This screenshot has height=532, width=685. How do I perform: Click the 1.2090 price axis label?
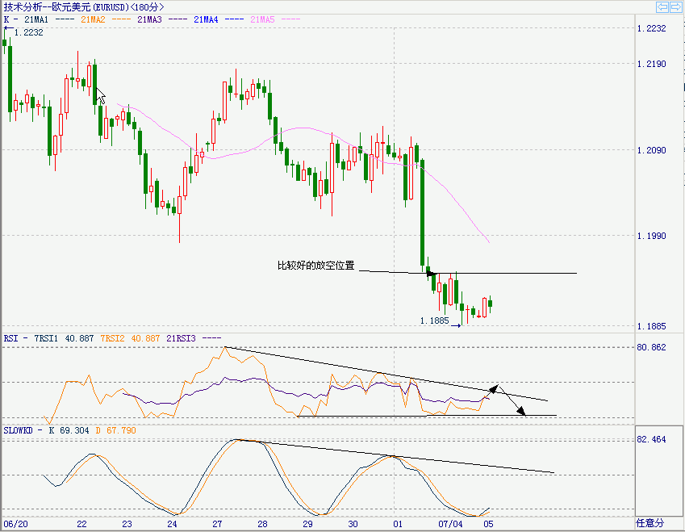point(651,150)
